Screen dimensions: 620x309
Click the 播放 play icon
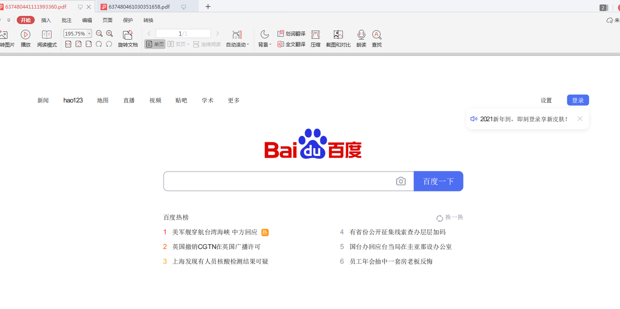click(26, 35)
